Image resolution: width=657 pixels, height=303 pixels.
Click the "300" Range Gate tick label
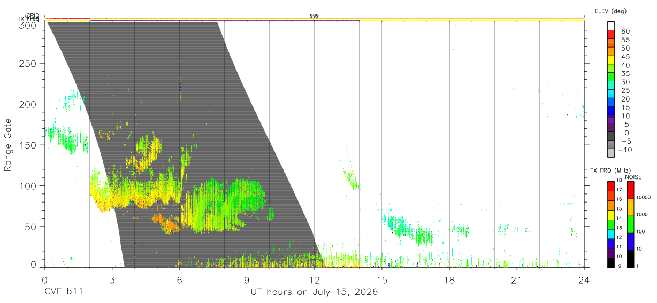(28, 25)
